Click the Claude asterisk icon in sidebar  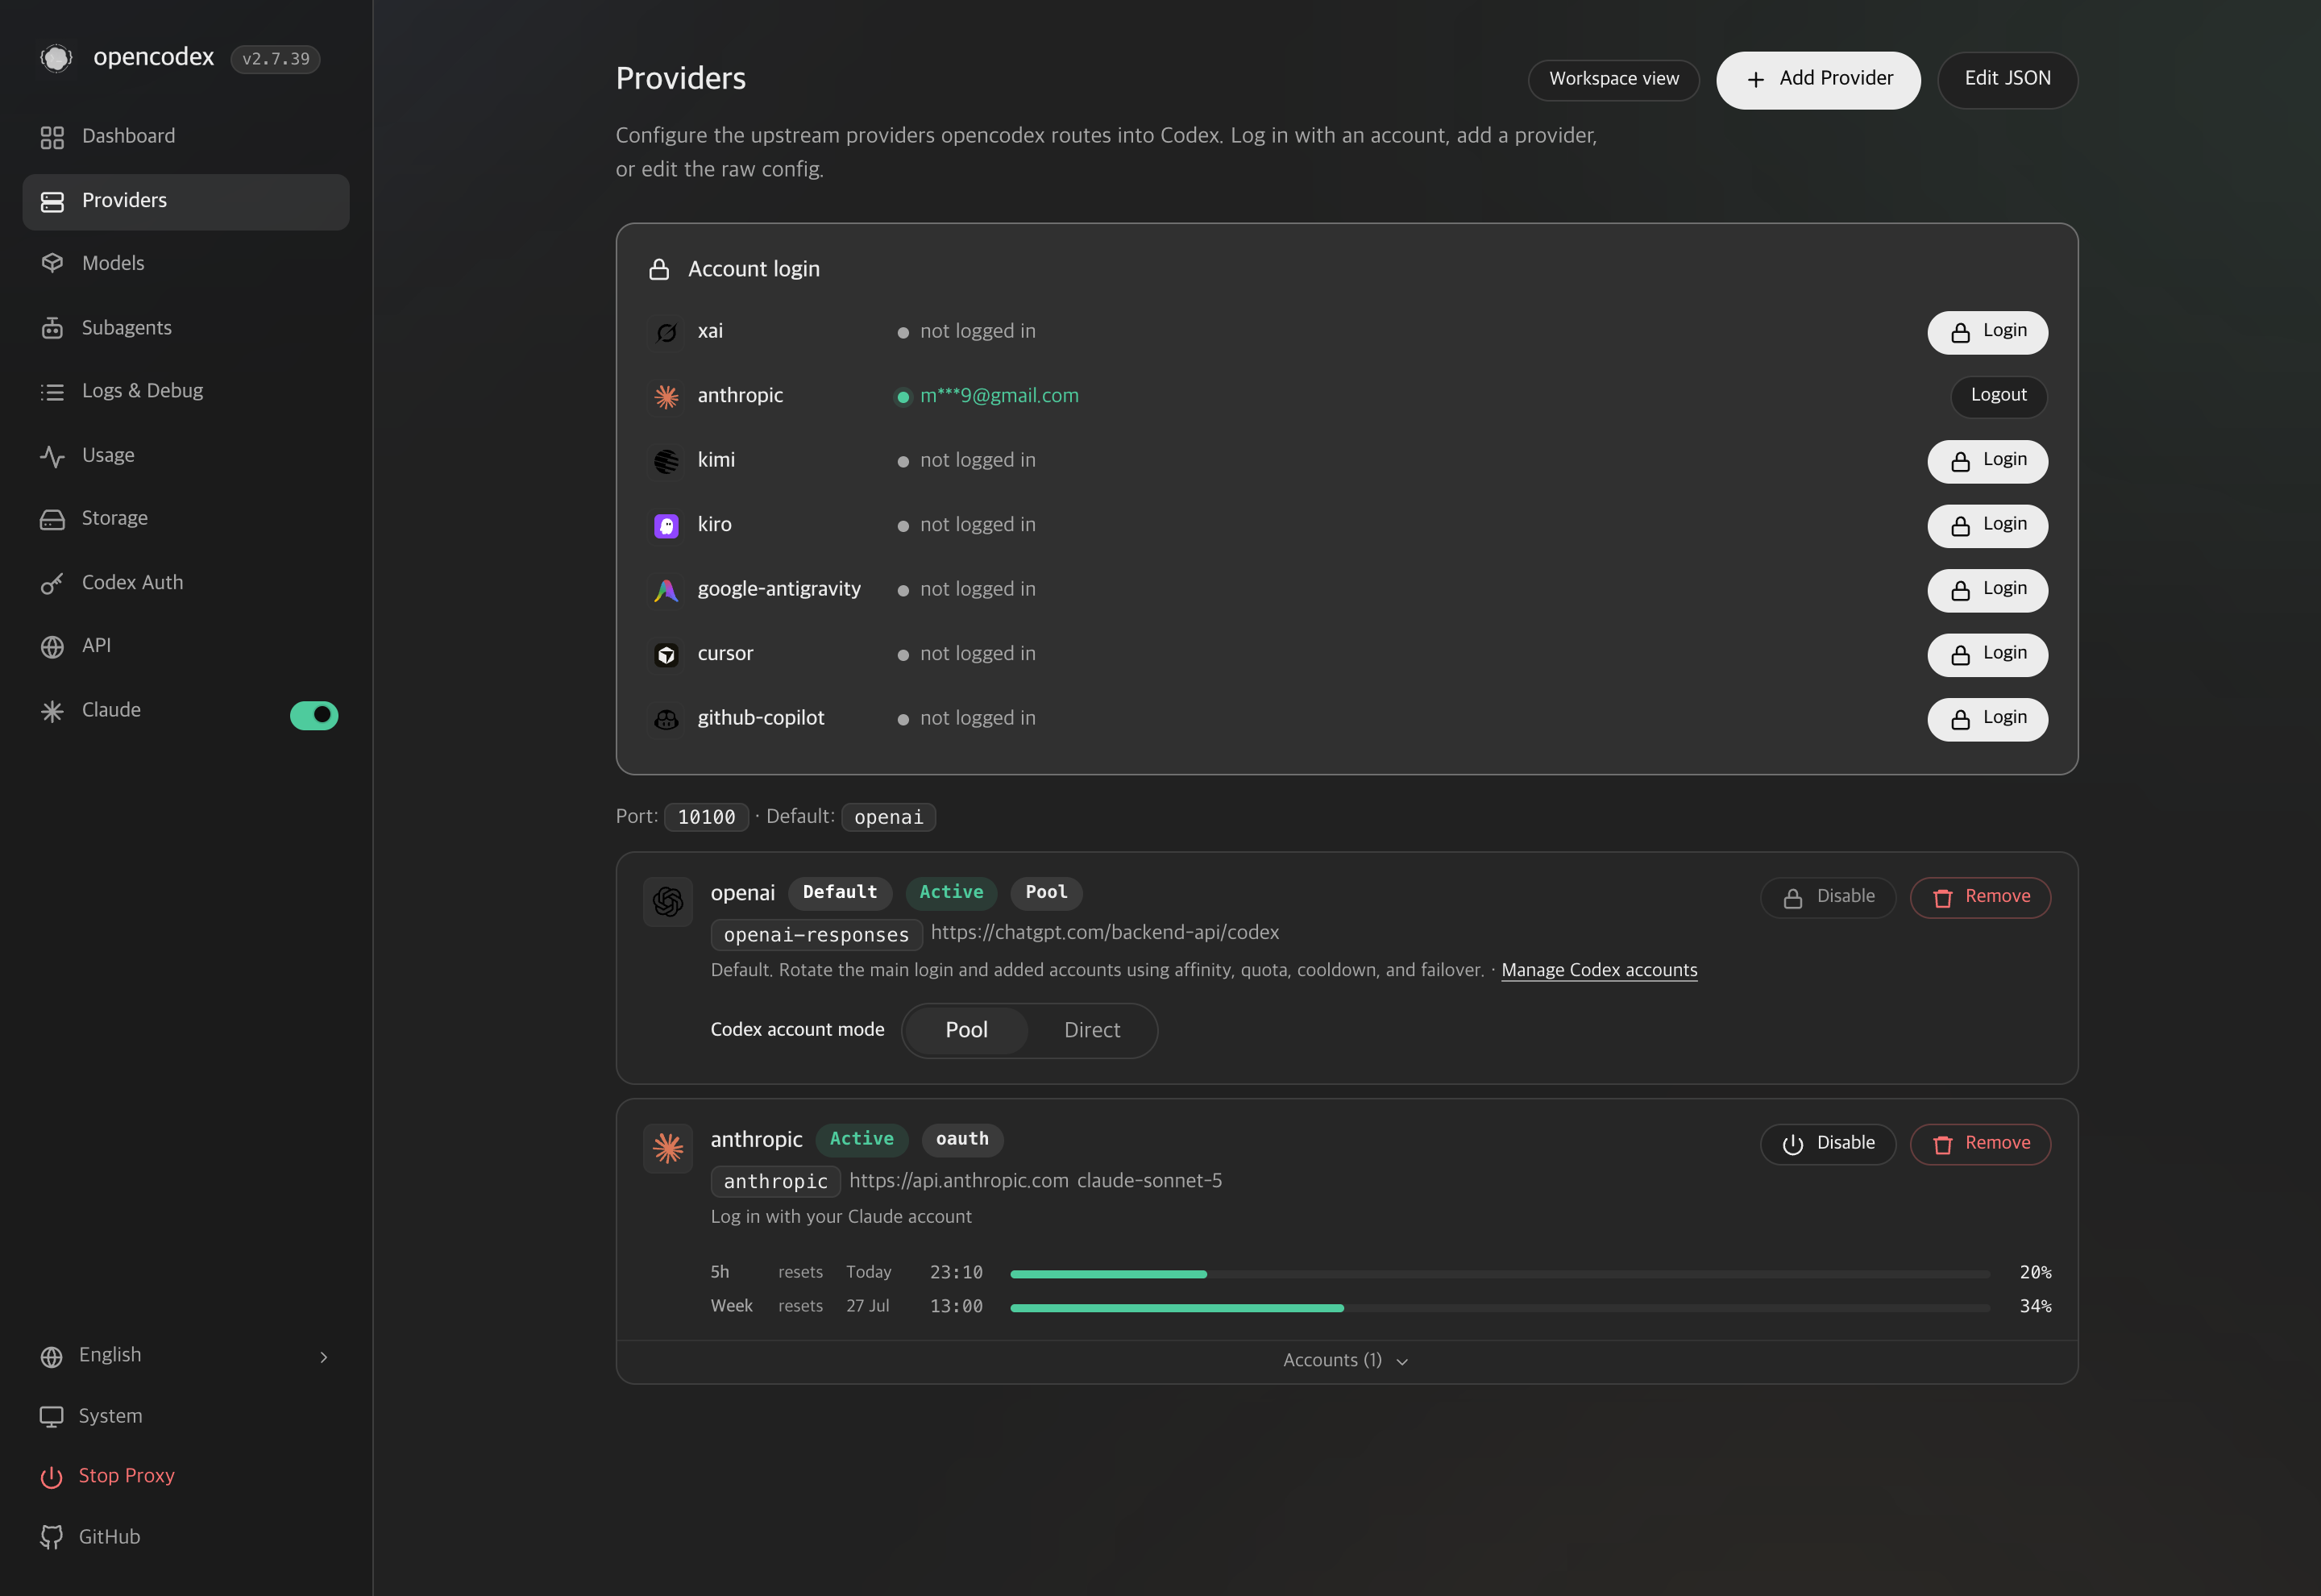click(52, 711)
